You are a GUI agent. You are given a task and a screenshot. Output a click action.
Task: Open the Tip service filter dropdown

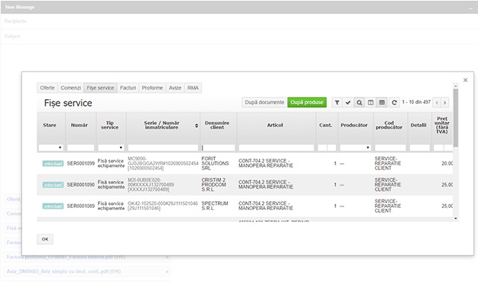[x=111, y=148]
